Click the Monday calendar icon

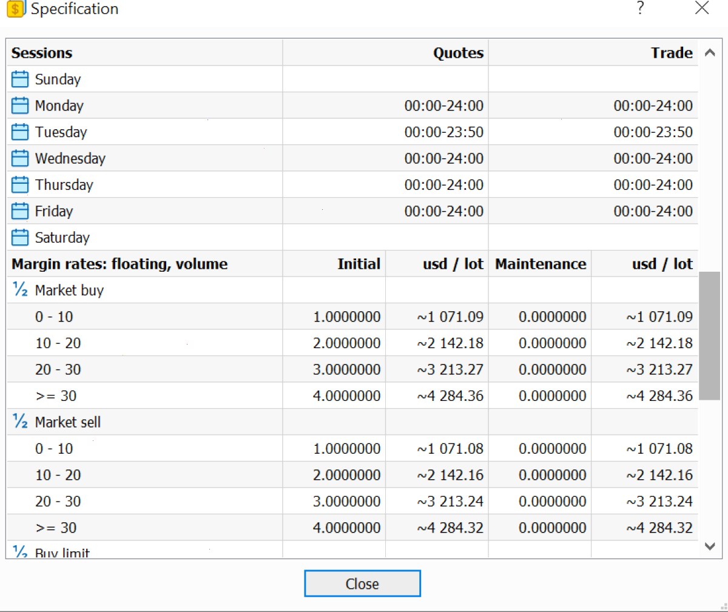[x=20, y=106]
